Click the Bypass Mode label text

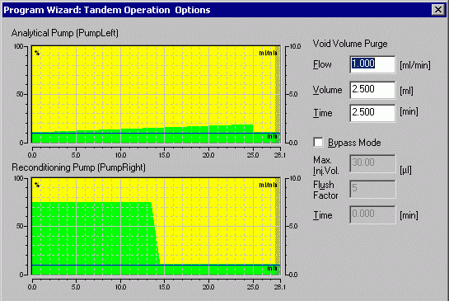point(354,143)
